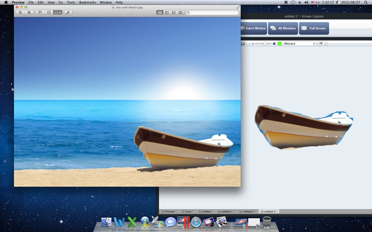Open Microsoft Word from the Dock
Viewport: 372px width, 232px height.
(x=119, y=222)
